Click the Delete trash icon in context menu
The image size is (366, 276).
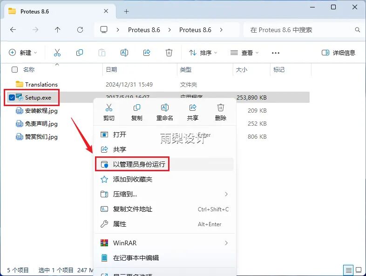221,112
